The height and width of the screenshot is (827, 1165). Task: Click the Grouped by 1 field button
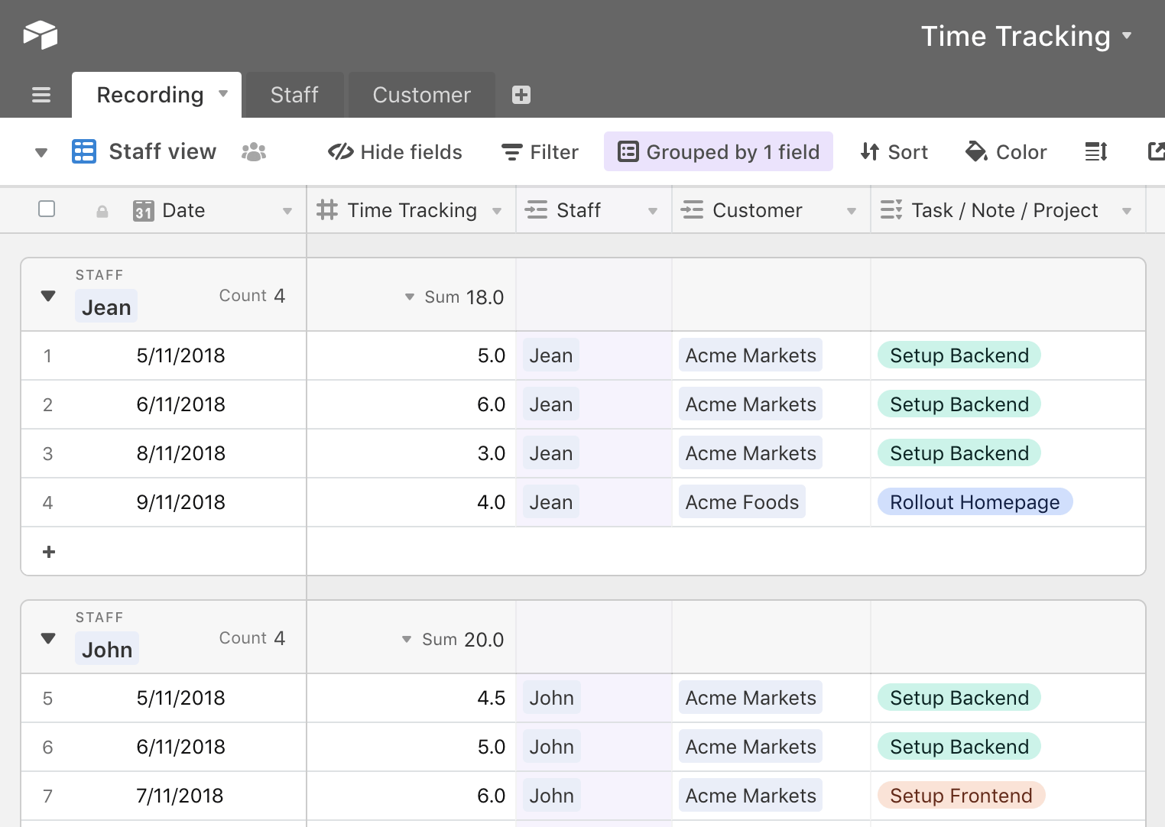(718, 151)
